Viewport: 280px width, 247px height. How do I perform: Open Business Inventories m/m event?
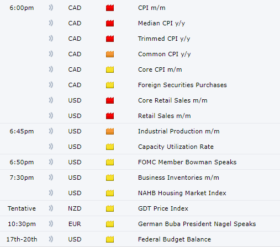[178, 178]
